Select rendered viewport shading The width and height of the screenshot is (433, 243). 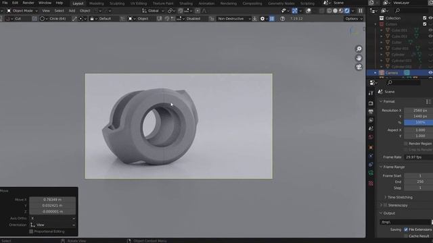tap(347, 11)
